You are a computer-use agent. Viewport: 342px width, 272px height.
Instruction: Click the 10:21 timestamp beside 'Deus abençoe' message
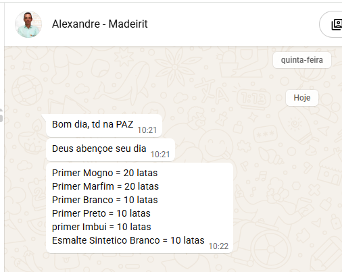(160, 155)
